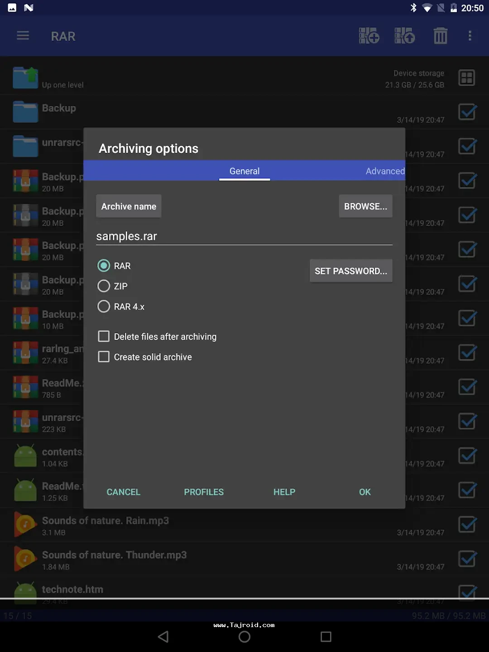Click the Up one level folder icon
The width and height of the screenshot is (489, 652).
point(25,78)
